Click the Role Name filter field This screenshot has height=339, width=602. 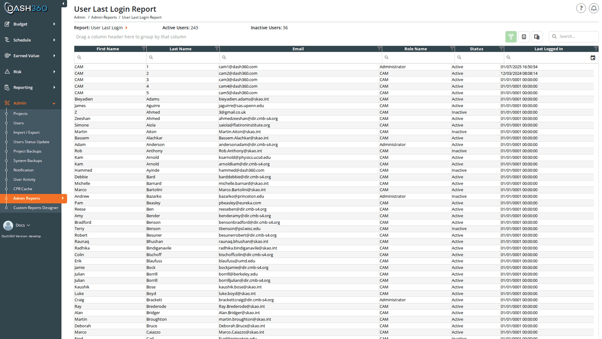pyautogui.click(x=418, y=57)
